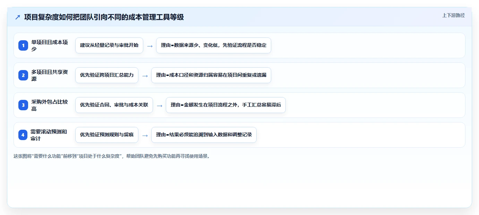Screen dimensions: 479x215
Task: Select the 需要滚动预测和审计 row label
Action: click(x=50, y=135)
